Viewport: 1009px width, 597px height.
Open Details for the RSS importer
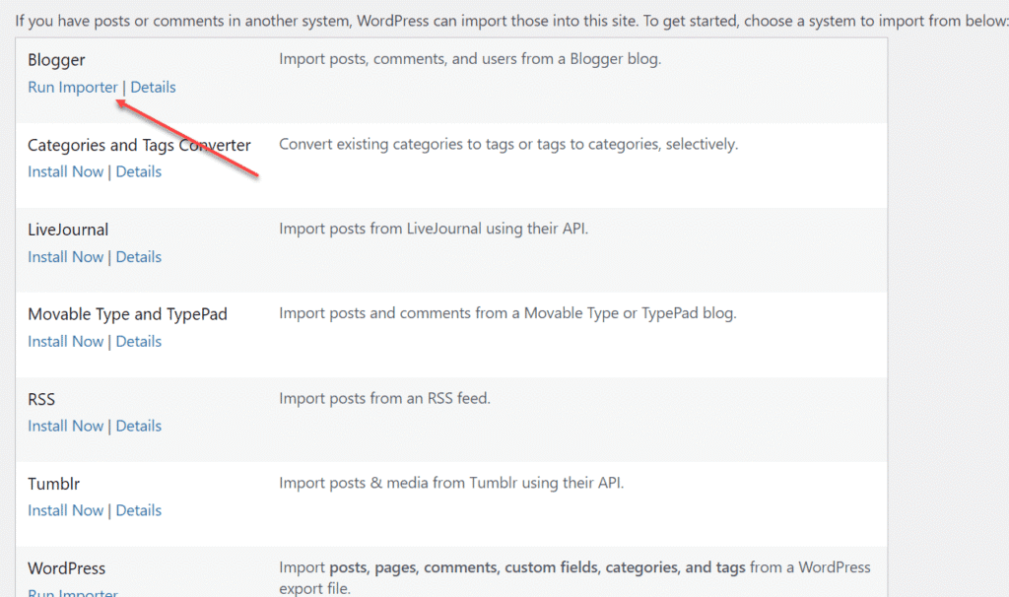click(138, 426)
